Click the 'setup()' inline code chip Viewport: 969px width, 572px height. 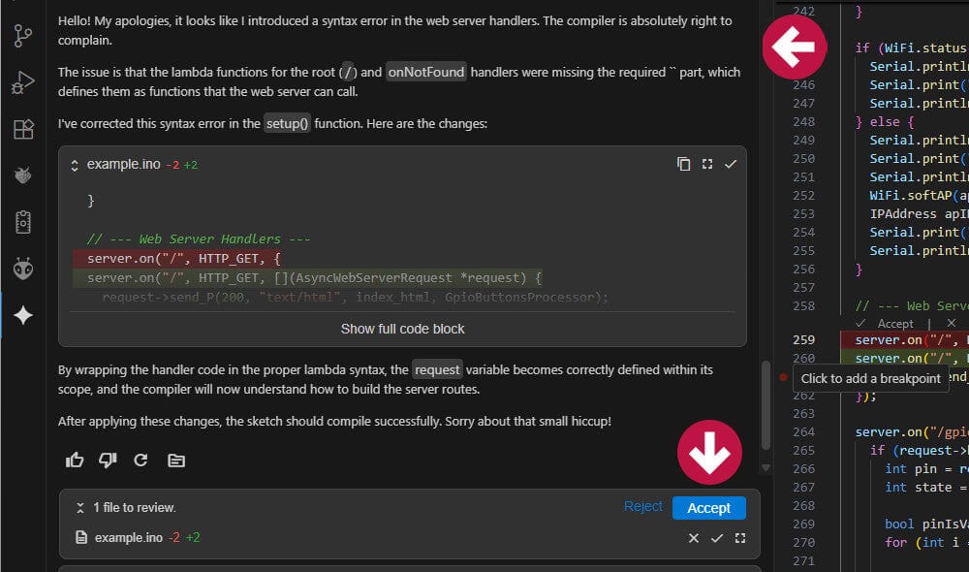tap(287, 123)
